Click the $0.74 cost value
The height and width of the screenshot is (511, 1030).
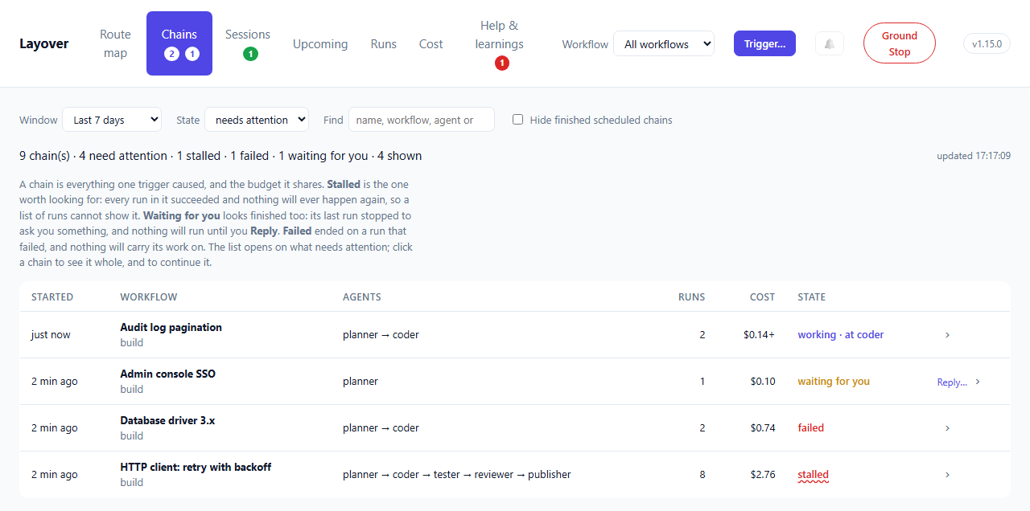763,428
